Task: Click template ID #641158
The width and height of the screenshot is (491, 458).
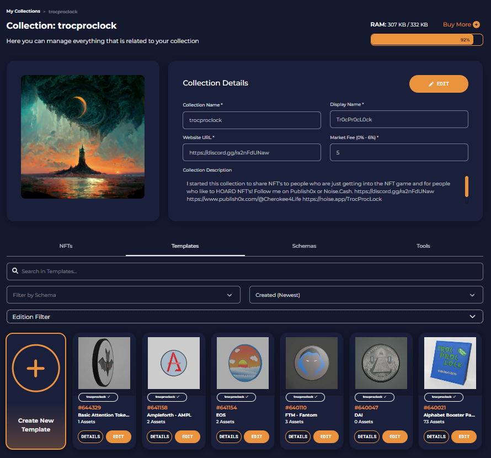Action: click(157, 408)
